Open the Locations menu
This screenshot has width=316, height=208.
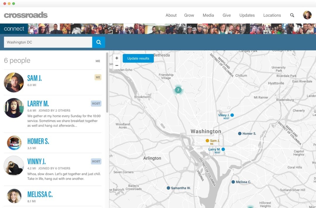tap(272, 15)
